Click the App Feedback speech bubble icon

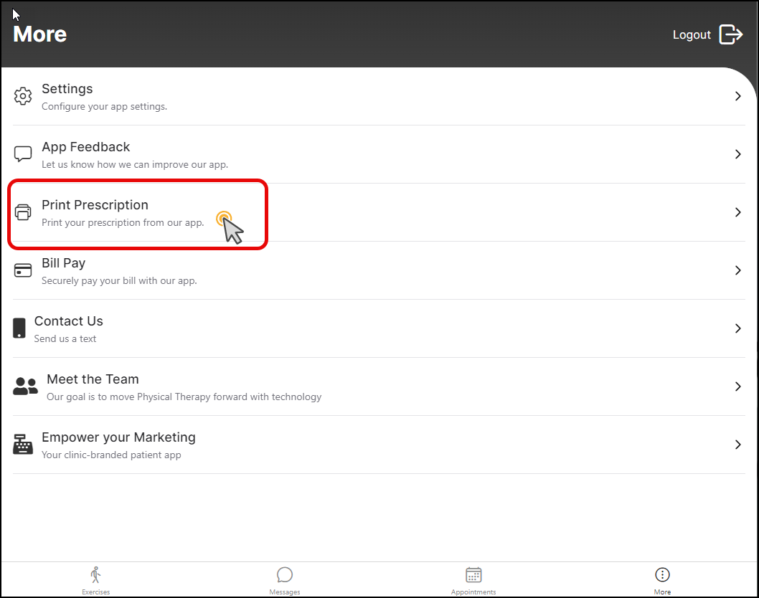(23, 154)
